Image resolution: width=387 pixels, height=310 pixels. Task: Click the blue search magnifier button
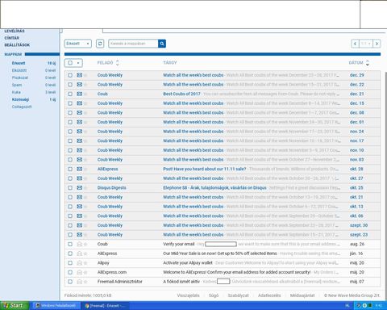click(162, 44)
